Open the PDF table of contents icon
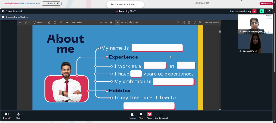Viewport: 276px width, 123px height. [20, 23]
